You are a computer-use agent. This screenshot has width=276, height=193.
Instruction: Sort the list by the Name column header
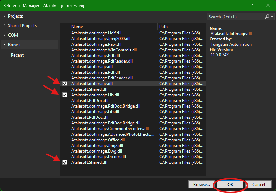[113, 27]
